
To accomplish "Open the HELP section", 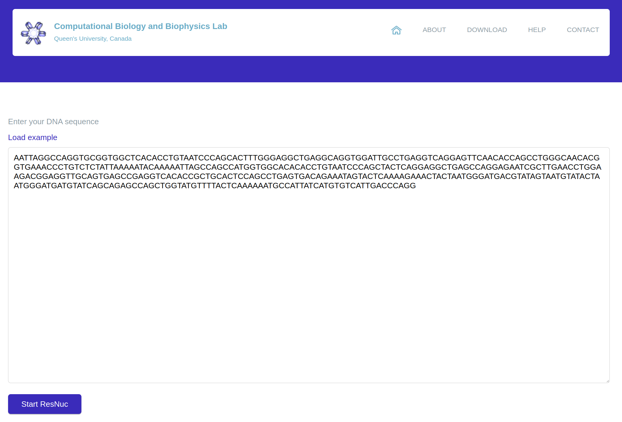I will [537, 30].
